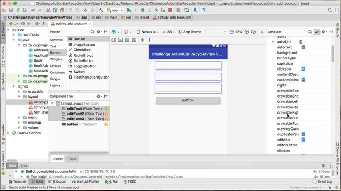The image size is (341, 191).
Task: Navigate back with the blue left arrow
Action: point(86,10)
